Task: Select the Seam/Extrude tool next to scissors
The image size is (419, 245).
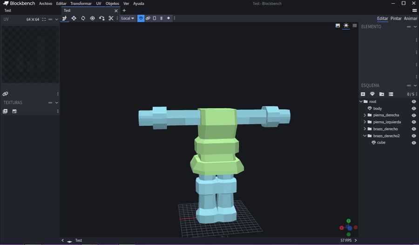Action: pos(101,18)
